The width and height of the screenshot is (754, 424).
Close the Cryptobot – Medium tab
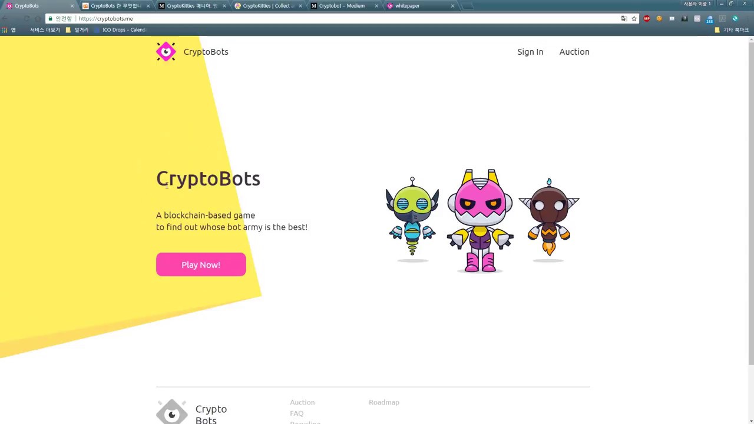[376, 6]
